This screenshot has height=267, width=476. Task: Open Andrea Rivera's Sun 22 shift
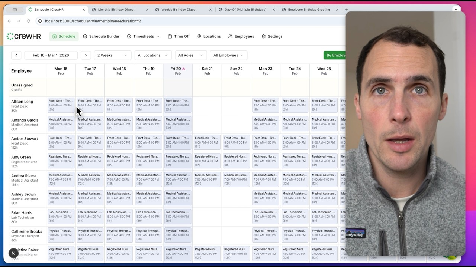pyautogui.click(x=237, y=179)
